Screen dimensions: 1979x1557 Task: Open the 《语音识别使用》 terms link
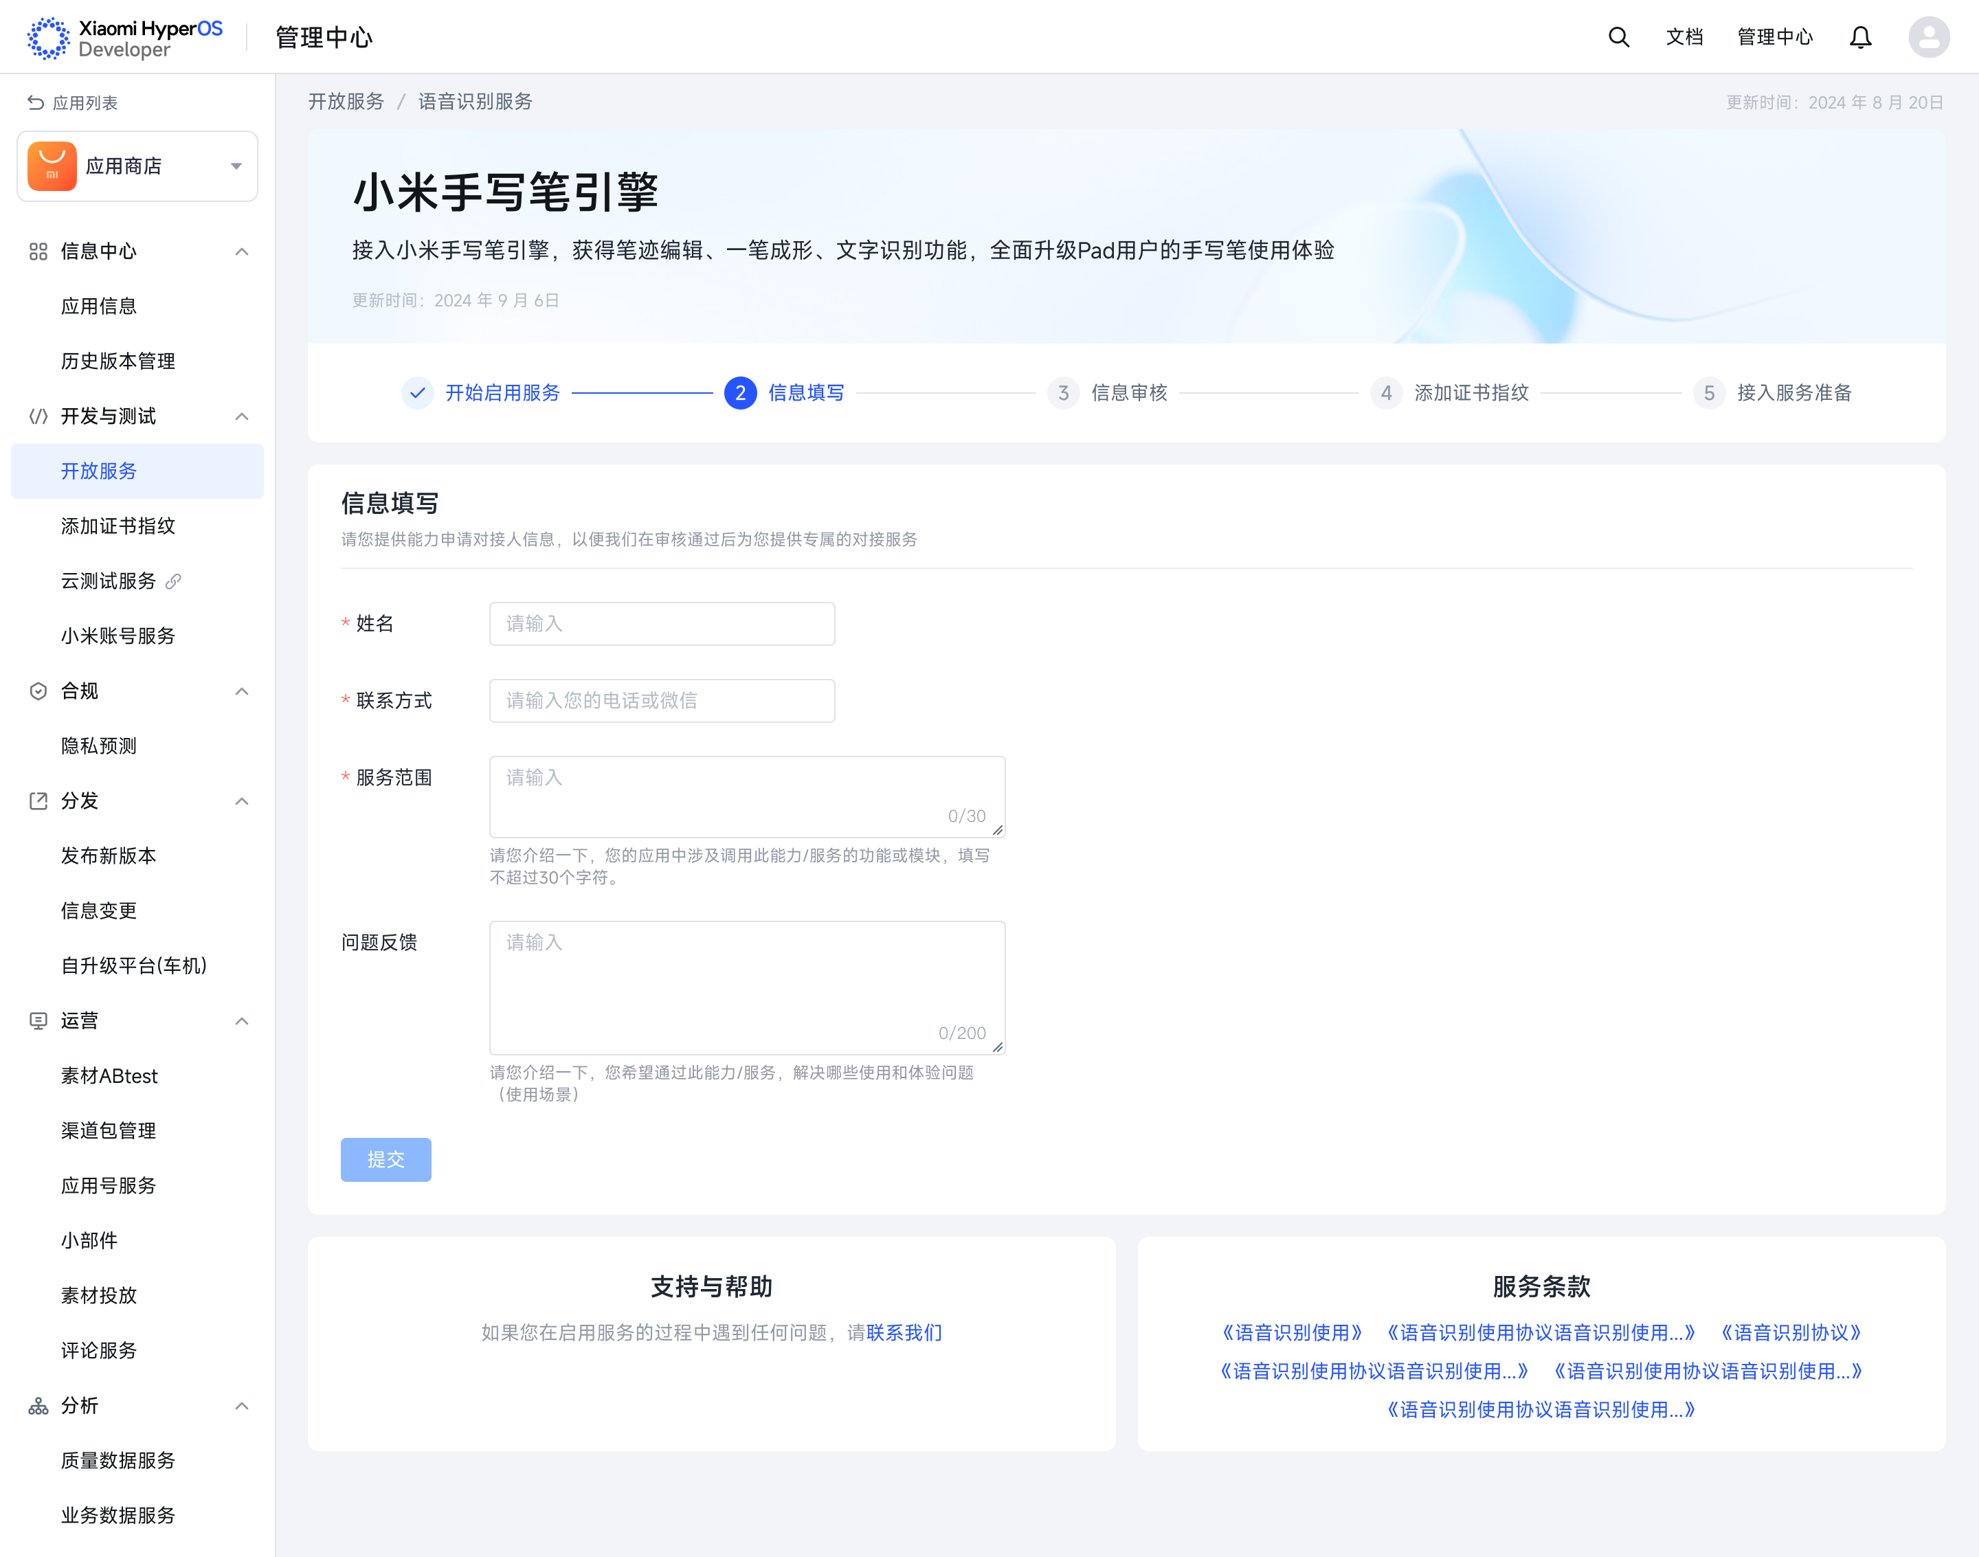(x=1292, y=1333)
